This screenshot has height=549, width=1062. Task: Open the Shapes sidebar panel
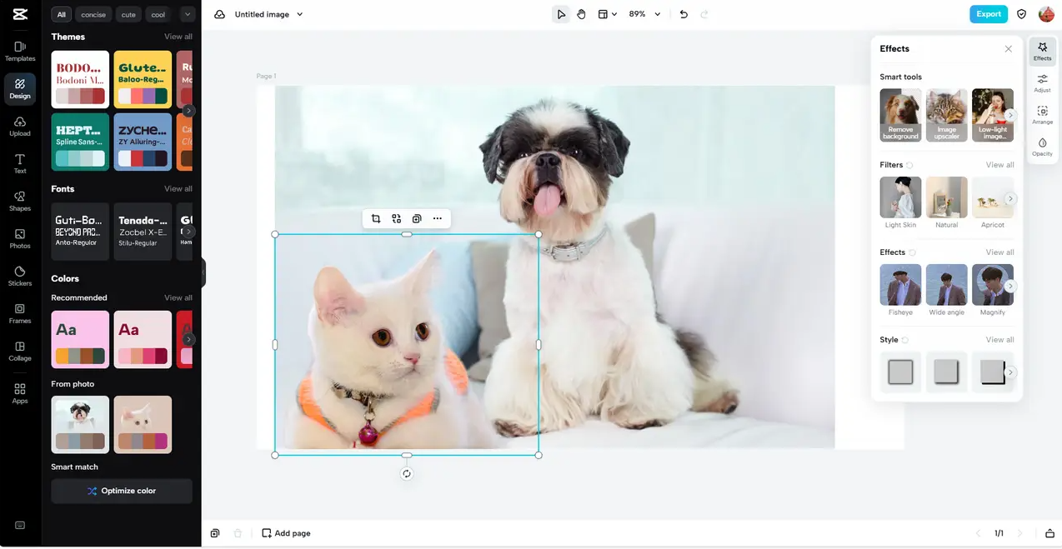20,202
